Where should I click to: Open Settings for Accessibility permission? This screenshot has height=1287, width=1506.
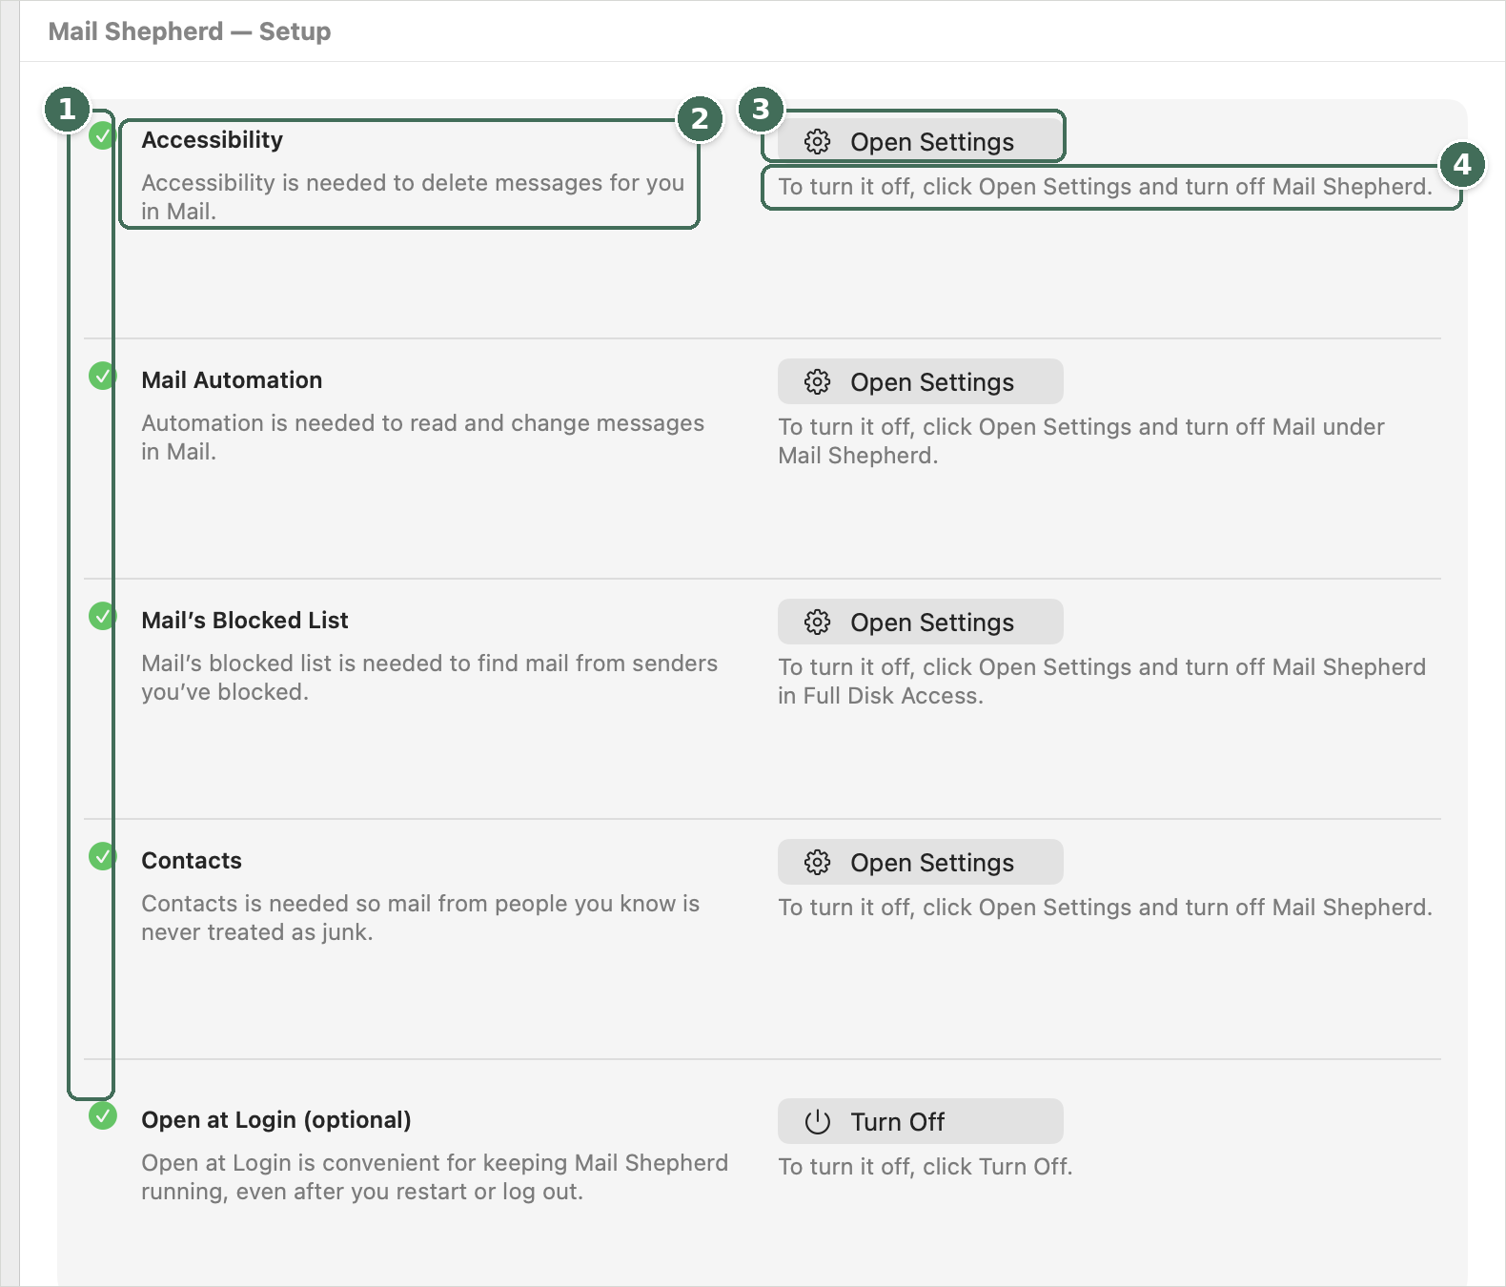920,141
